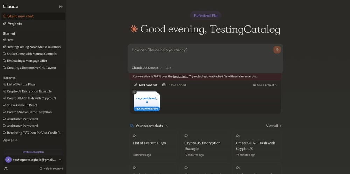Expand the testingcataloghelp account menu

pos(34,160)
